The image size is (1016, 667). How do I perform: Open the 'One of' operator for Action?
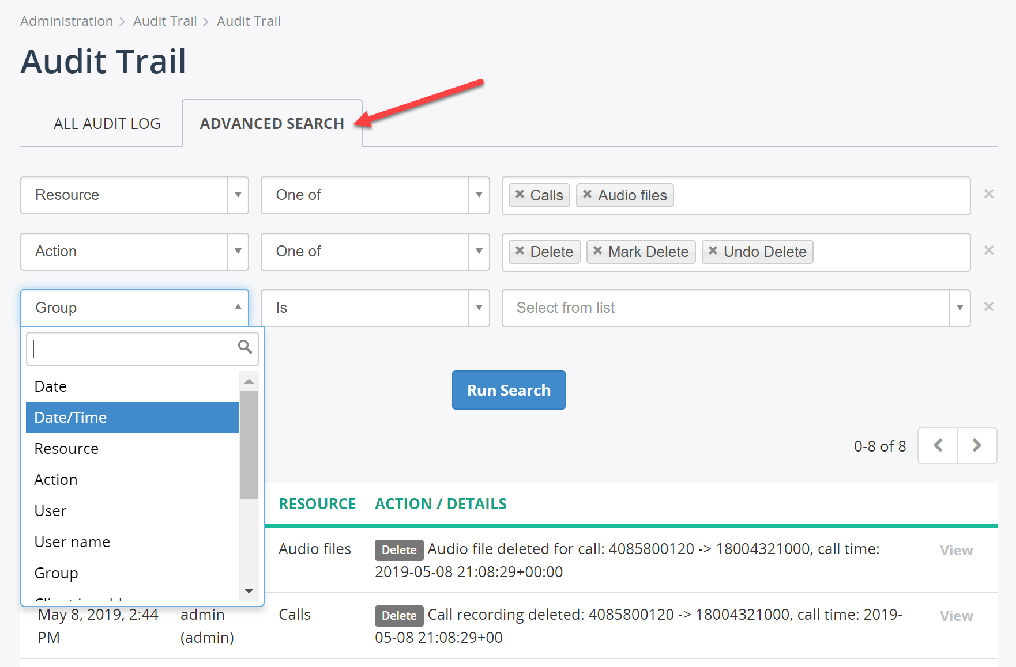pos(375,252)
